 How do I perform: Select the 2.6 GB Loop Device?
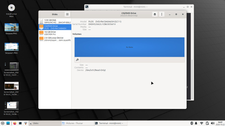(x=55, y=39)
